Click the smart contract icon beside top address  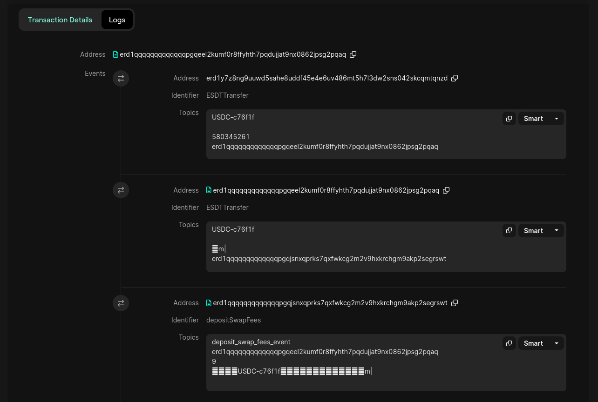click(116, 54)
